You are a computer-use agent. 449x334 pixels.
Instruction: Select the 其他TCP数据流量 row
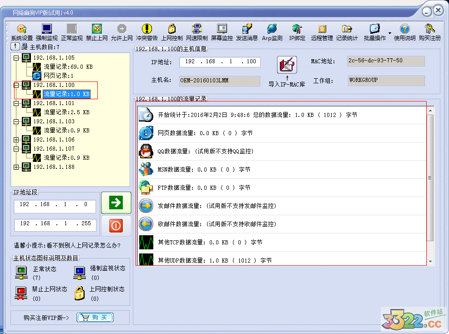click(x=282, y=243)
